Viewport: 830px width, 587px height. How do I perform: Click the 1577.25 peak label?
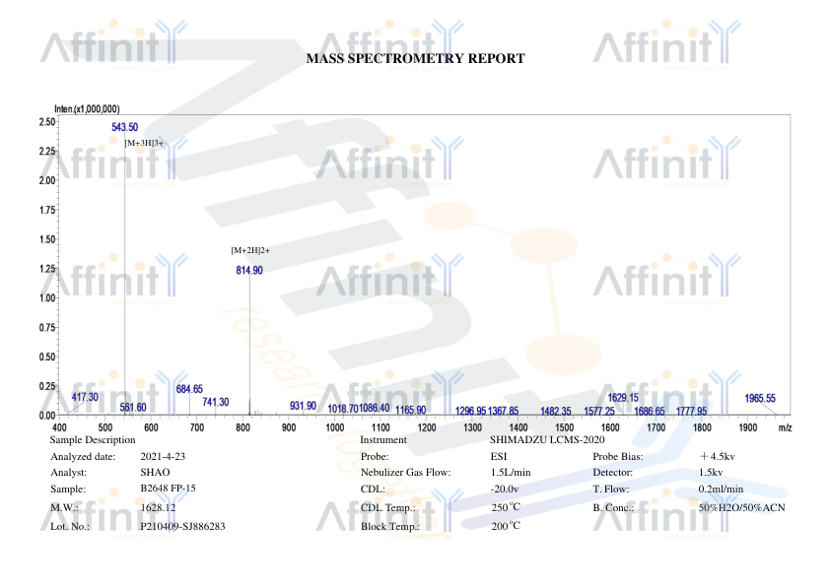tap(599, 411)
